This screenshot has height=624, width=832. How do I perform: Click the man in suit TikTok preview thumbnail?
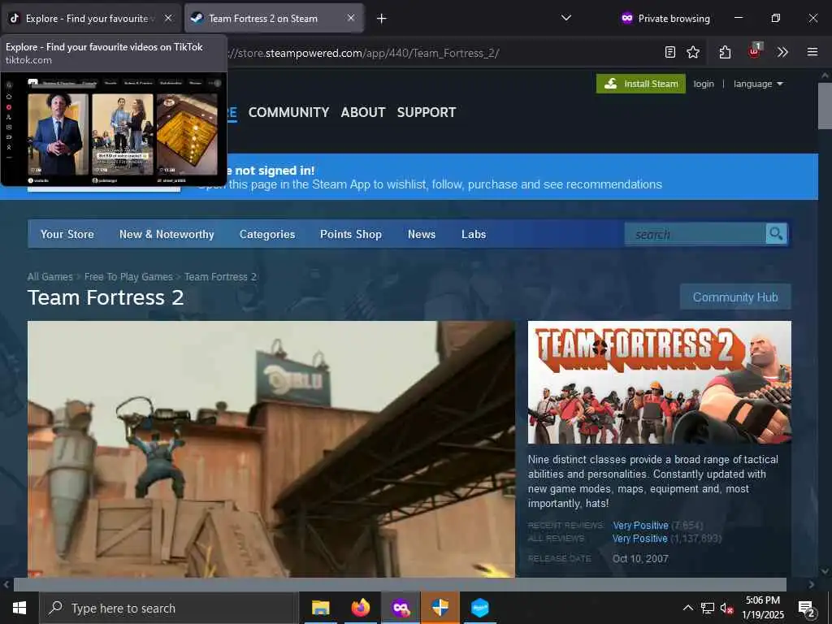(58, 134)
